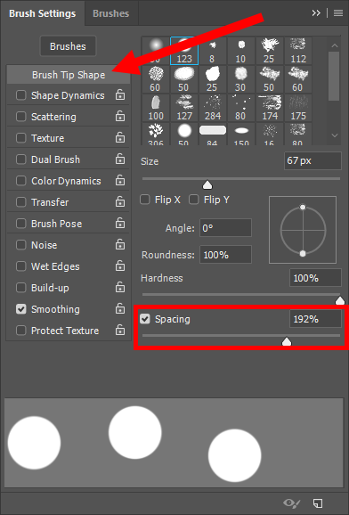Turn on the Texture checkbox
The image size is (349, 515).
point(21,138)
